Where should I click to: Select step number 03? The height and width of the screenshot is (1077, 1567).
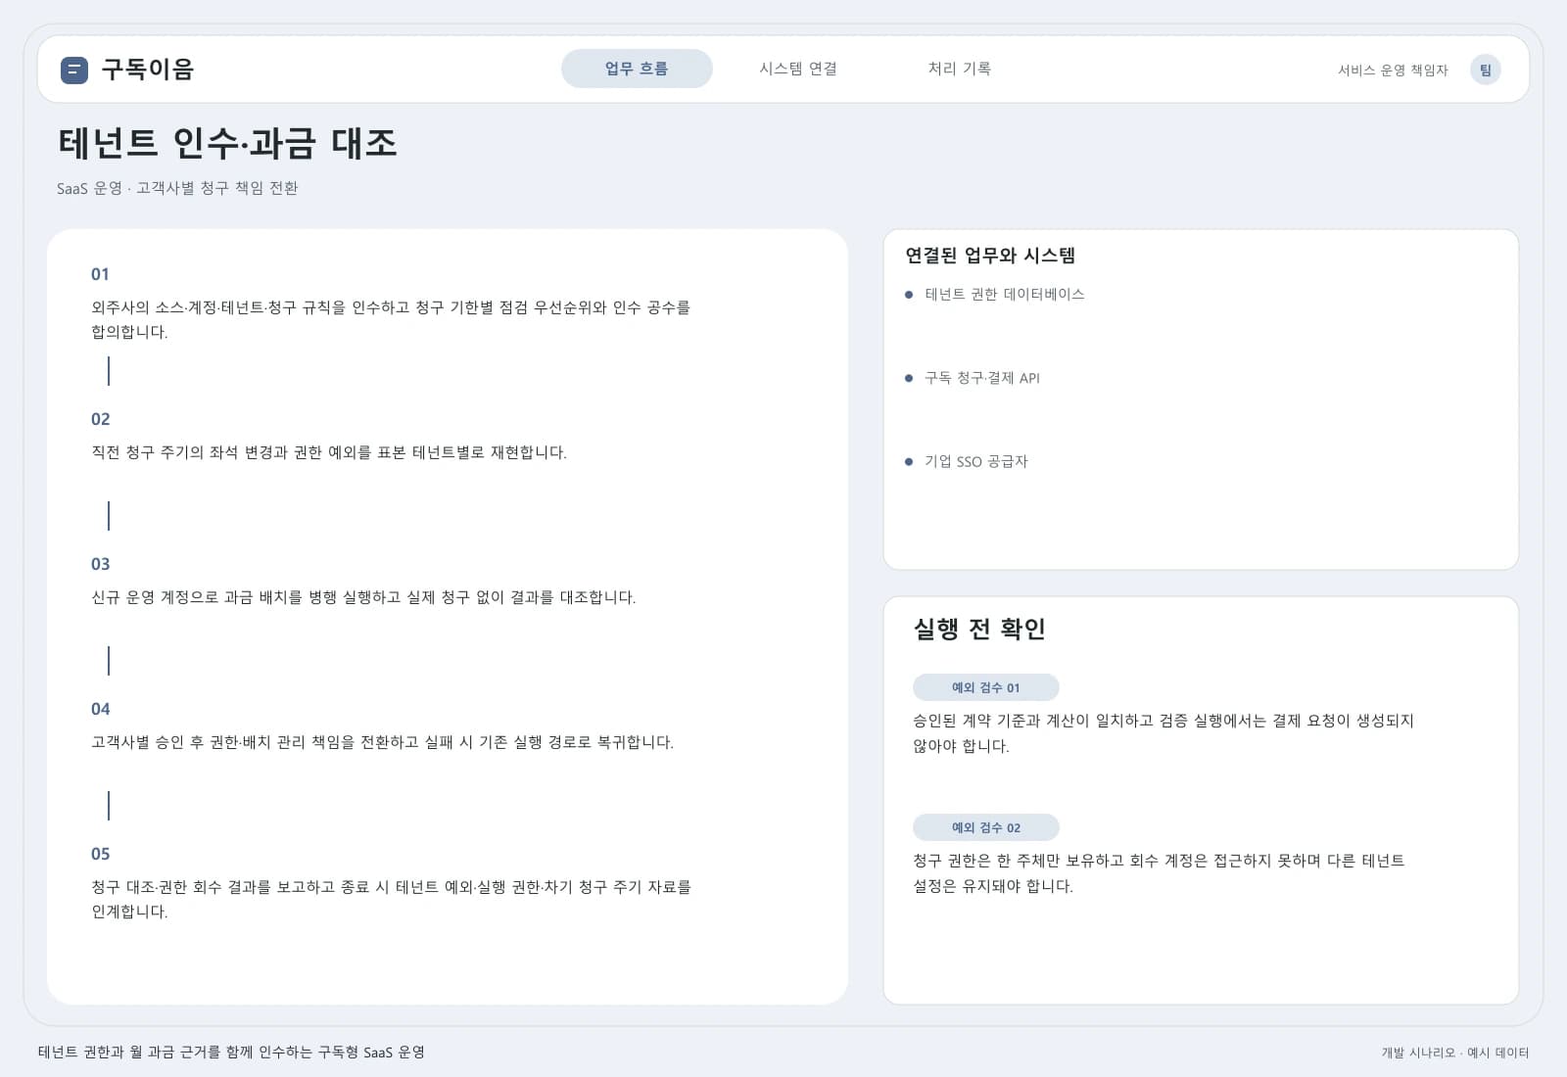[x=100, y=564]
